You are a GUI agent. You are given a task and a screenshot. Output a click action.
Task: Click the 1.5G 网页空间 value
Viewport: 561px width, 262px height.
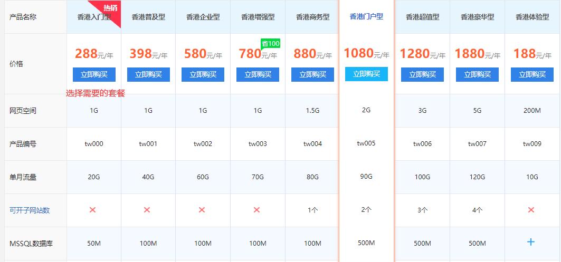click(x=312, y=111)
